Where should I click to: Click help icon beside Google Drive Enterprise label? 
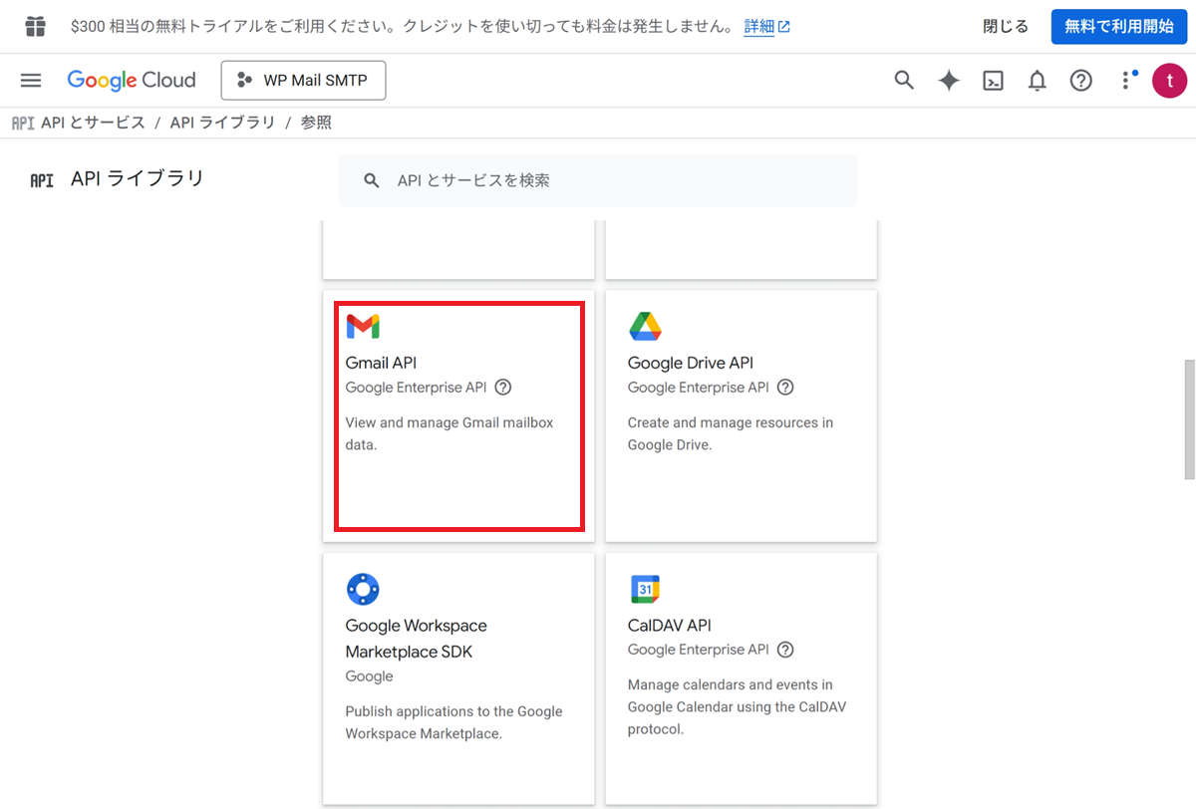tap(785, 388)
